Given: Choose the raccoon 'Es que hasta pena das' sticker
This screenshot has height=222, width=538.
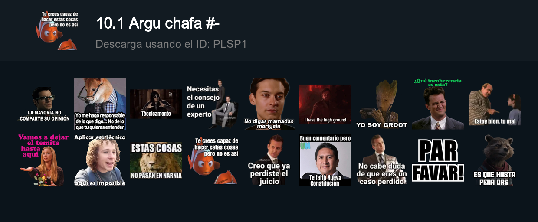Looking at the screenshot, I should tap(495, 160).
